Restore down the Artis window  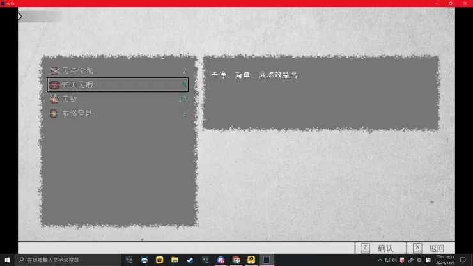(451, 3)
